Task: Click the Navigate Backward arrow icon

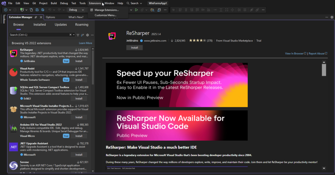Action: coord(6,10)
